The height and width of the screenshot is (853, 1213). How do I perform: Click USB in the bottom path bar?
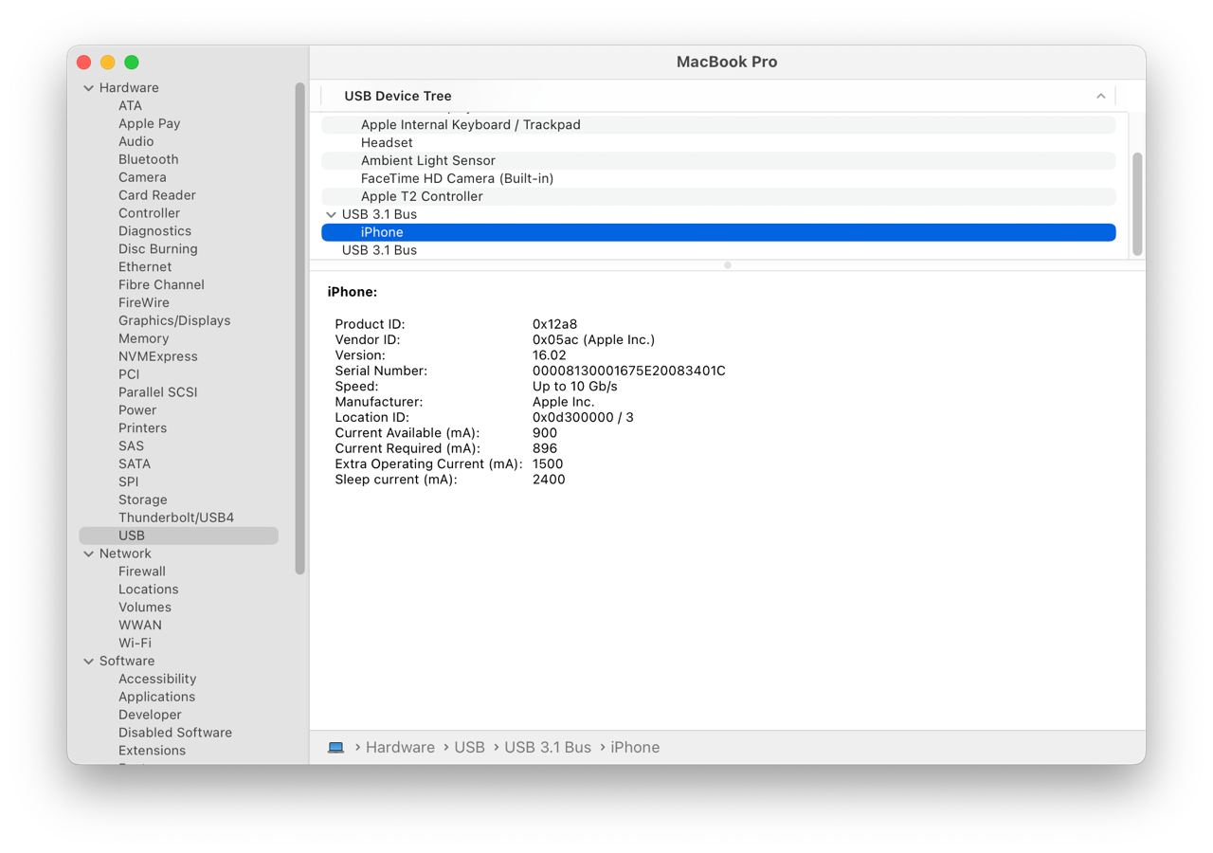click(x=469, y=748)
